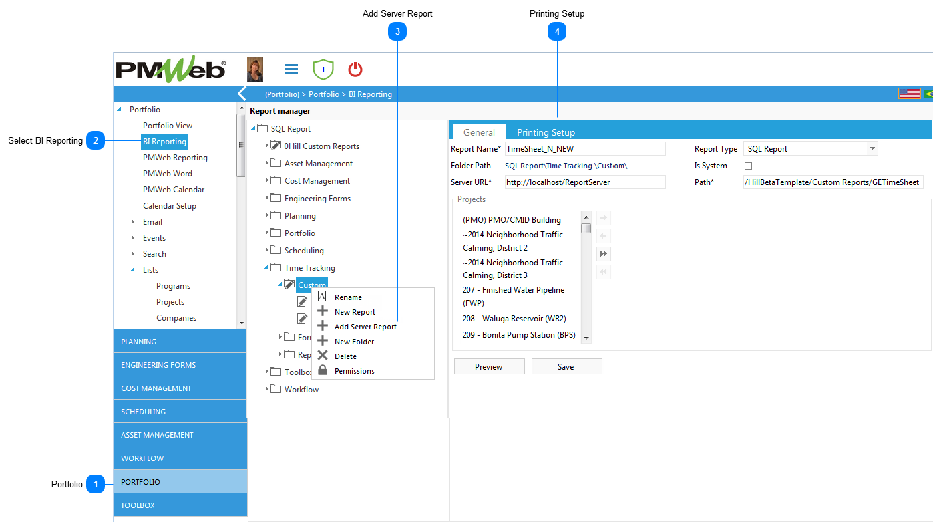939x528 pixels.
Task: Click down arrow of projects list scrollbar
Action: pos(586,338)
